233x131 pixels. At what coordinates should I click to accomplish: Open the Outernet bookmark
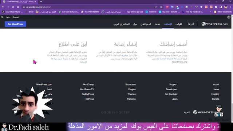pos(151,12)
